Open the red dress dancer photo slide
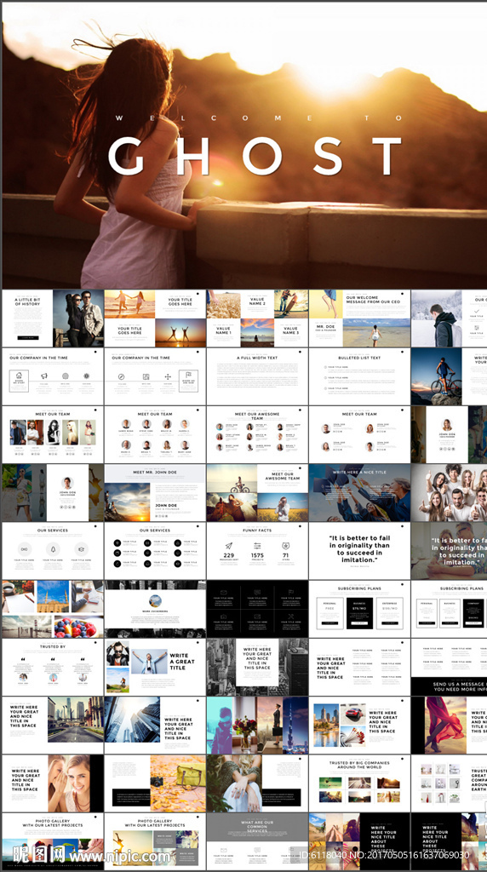Viewport: 487px width, 872px height. point(449,726)
